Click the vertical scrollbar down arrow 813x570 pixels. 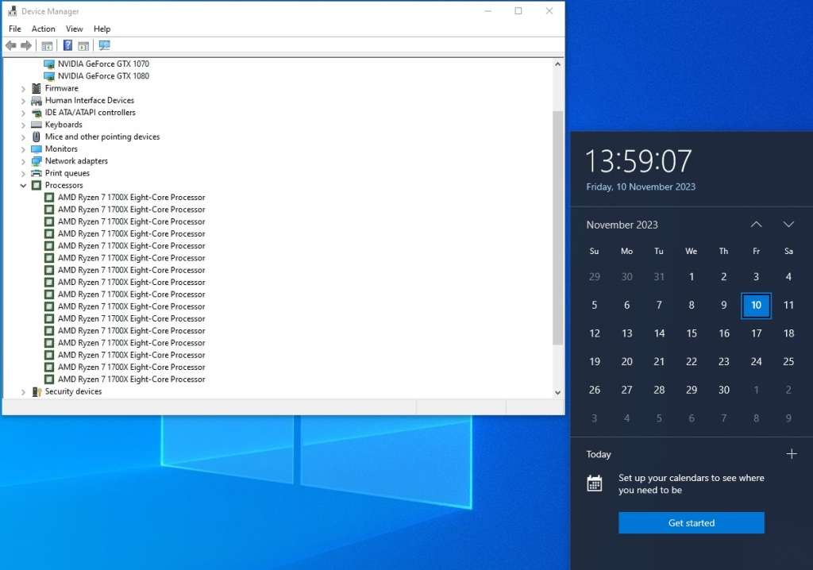[557, 392]
